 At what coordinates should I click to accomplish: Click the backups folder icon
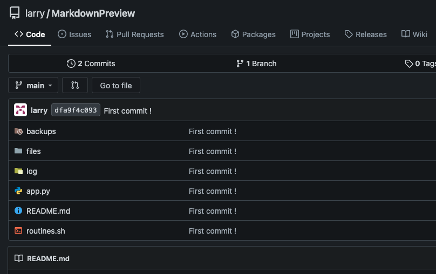(x=18, y=131)
